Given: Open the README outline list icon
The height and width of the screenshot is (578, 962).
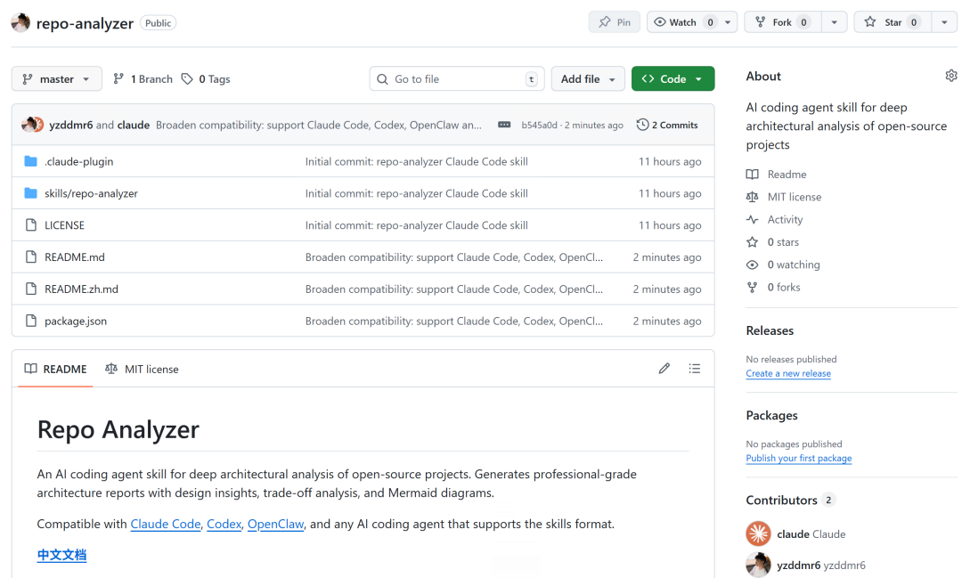Looking at the screenshot, I should point(695,368).
